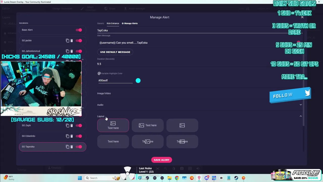Save the alert with Save Alert button
This screenshot has width=323, height=182.
pyautogui.click(x=161, y=160)
